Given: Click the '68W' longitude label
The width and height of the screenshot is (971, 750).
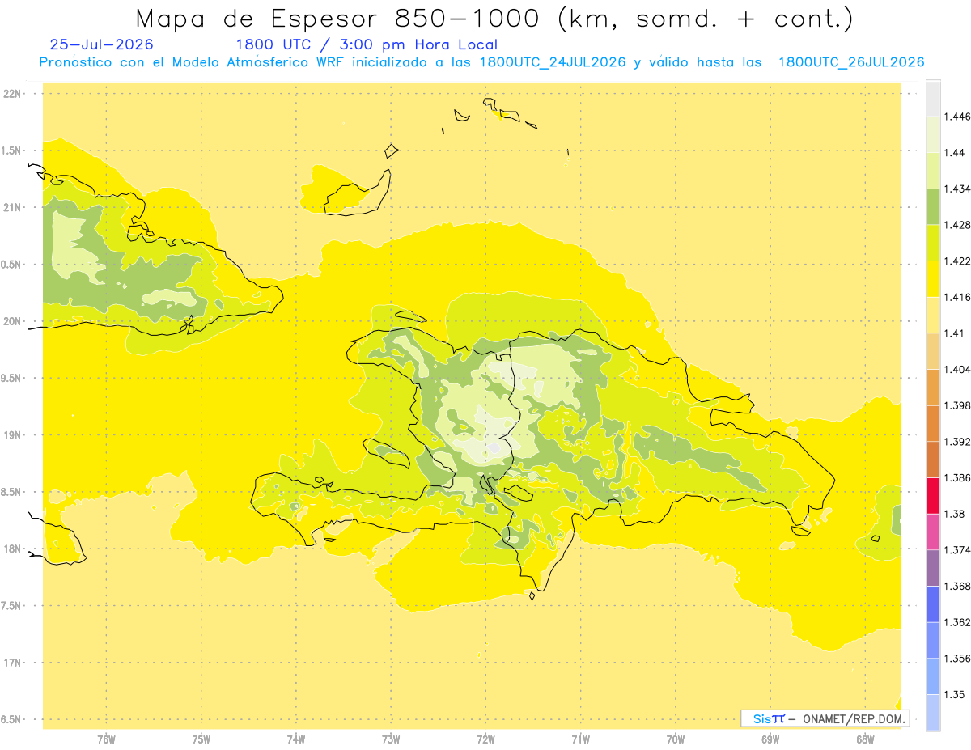Looking at the screenshot, I should [x=865, y=739].
